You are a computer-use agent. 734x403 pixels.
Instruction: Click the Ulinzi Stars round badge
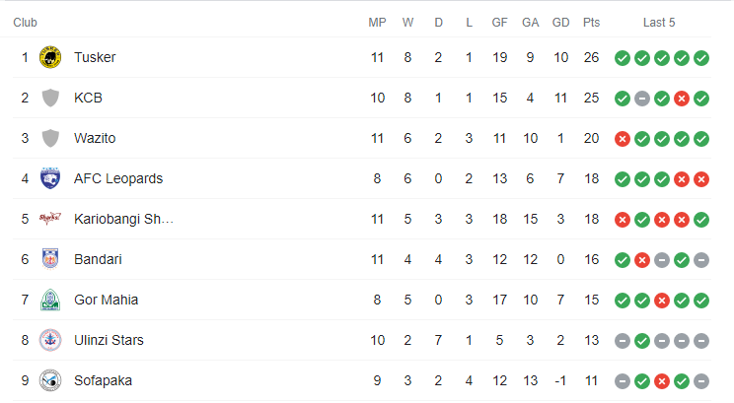pos(50,340)
